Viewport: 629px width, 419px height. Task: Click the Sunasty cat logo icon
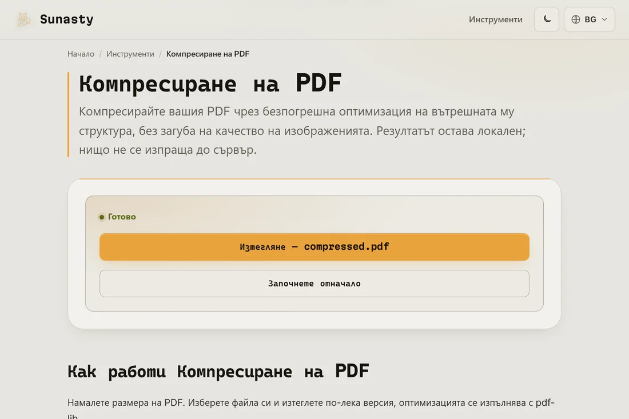pos(23,19)
